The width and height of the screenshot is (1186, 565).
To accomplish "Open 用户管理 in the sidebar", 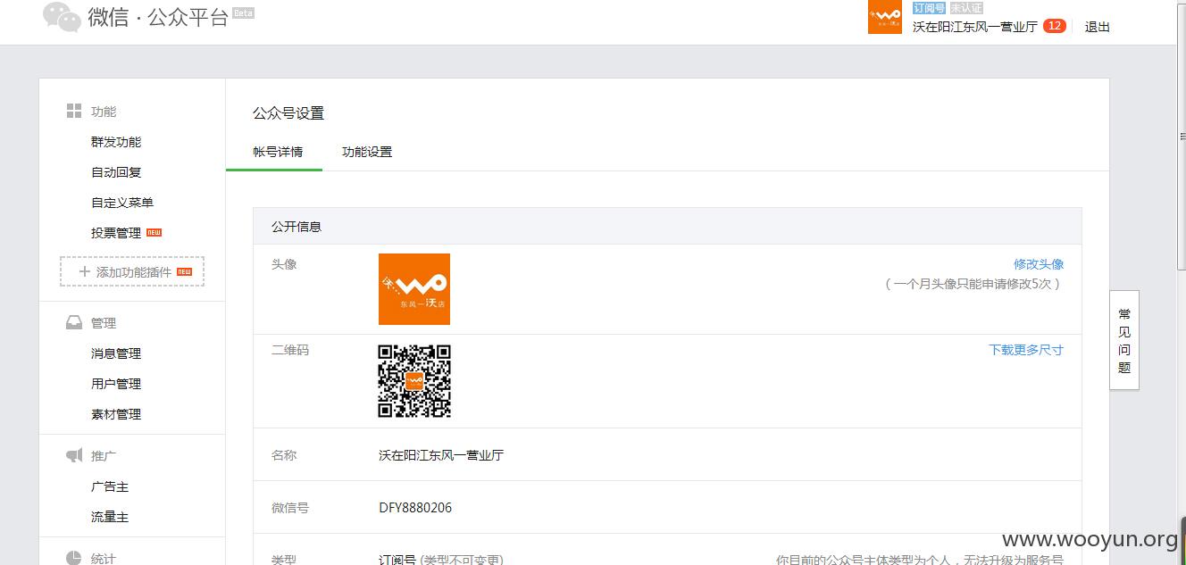I will click(116, 384).
